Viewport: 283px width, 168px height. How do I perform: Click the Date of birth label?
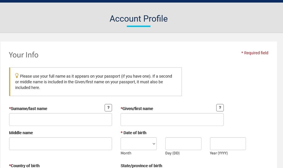click(x=134, y=133)
